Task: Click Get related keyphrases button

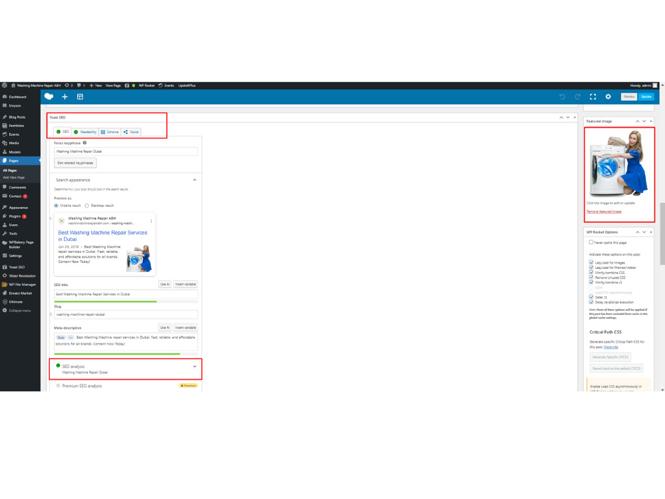Action: point(75,163)
